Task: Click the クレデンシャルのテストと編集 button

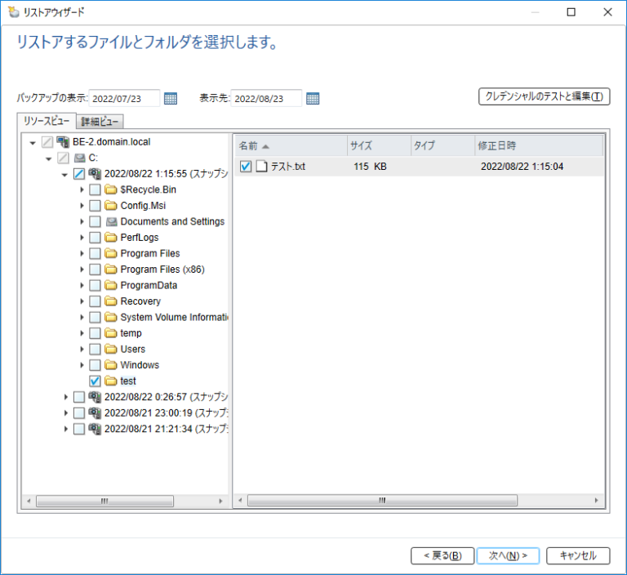Action: 544,96
